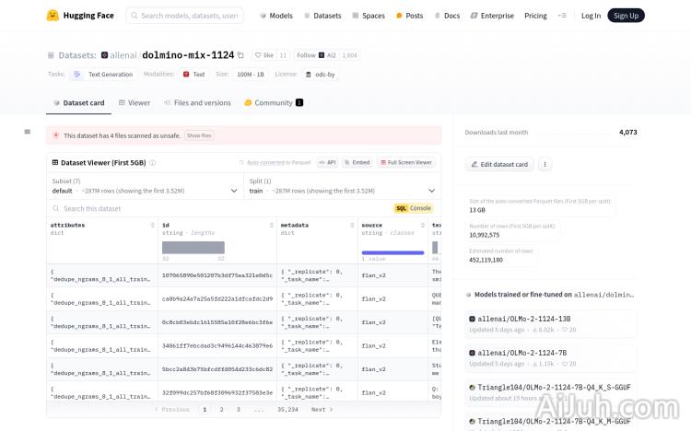
Task: Open the Viewer tab
Action: 135,103
